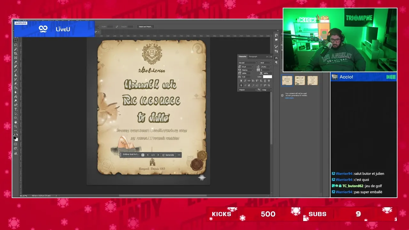Click the horizontal canvas scrollbar
The image size is (409, 230).
pyautogui.click(x=163, y=195)
